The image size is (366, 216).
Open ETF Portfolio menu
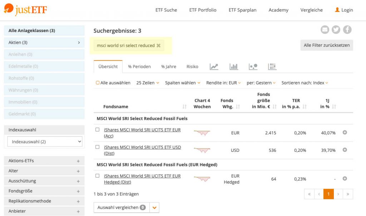[x=203, y=10]
